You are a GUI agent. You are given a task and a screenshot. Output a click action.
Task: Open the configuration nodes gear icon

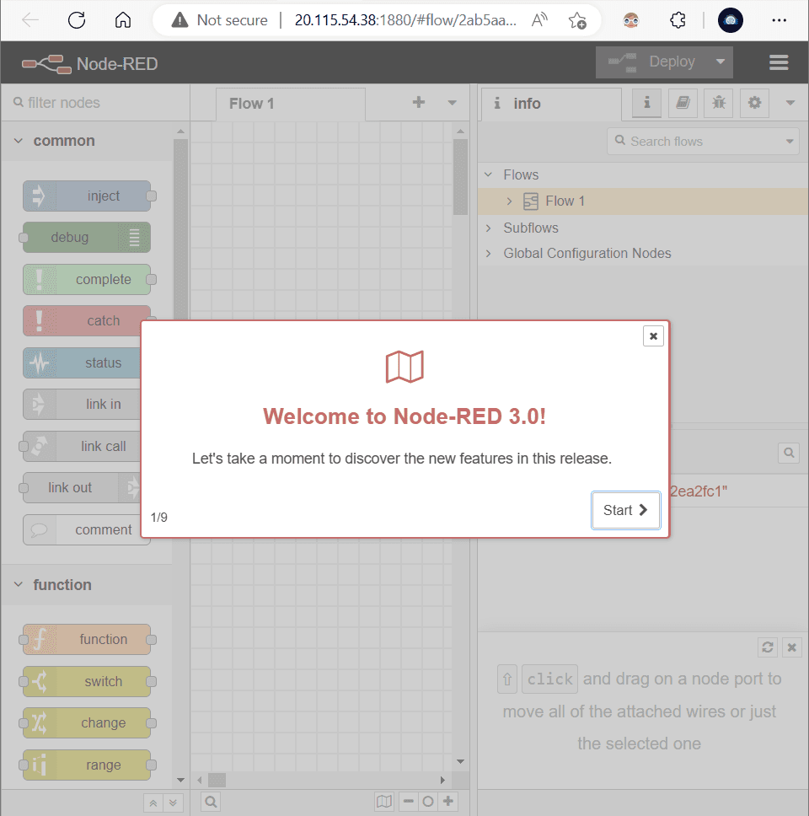(x=754, y=103)
